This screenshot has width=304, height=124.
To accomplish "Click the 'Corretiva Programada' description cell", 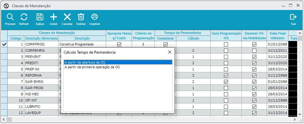I will 82,44.
